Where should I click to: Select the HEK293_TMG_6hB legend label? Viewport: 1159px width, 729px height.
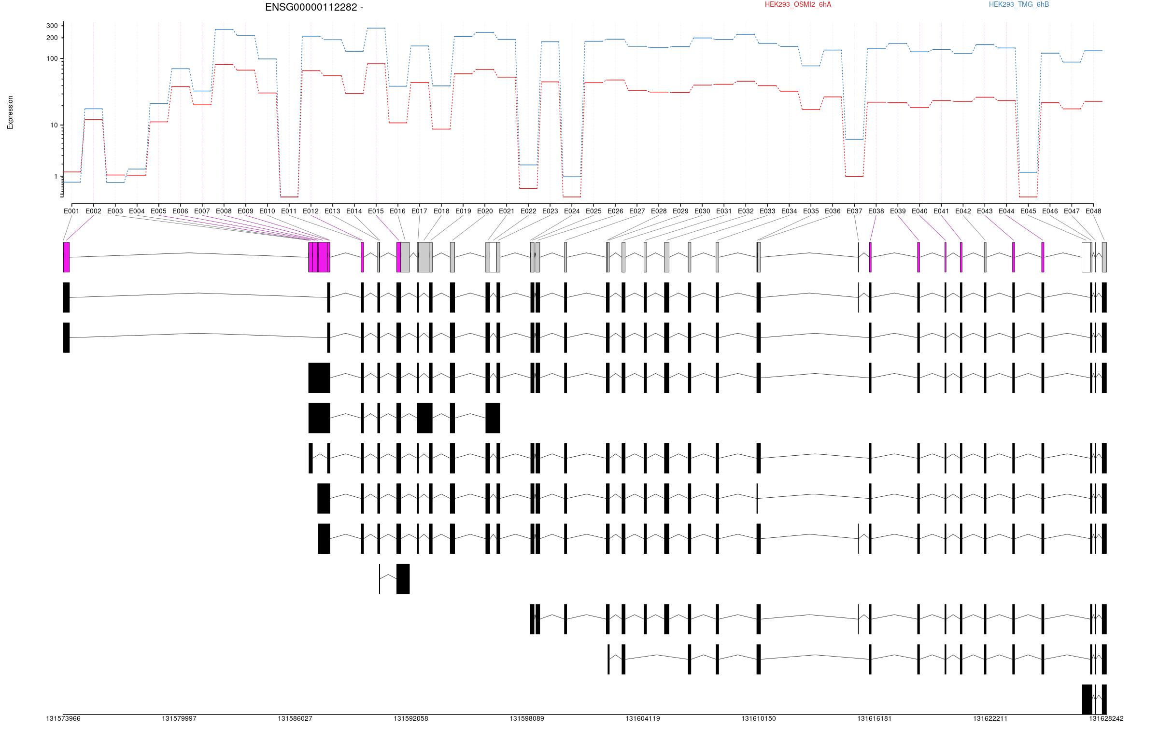coord(1019,4)
